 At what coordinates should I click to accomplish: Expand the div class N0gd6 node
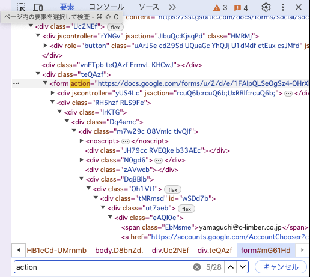click(x=82, y=160)
